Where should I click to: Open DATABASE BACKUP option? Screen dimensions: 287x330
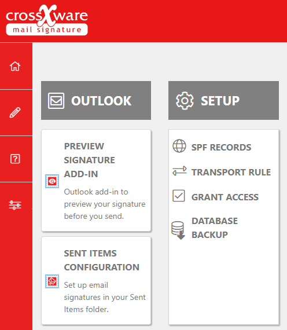tap(215, 228)
